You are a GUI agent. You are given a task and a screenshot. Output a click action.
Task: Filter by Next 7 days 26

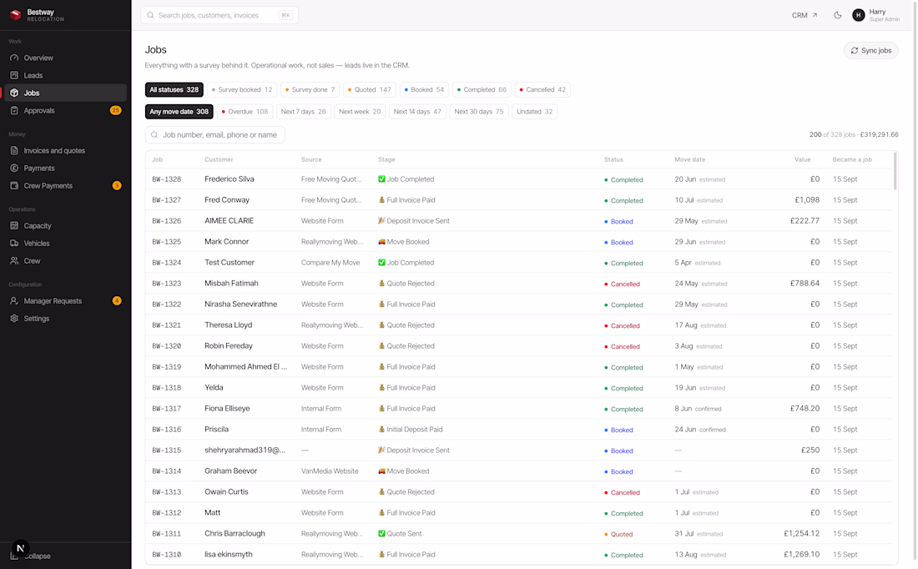tap(303, 112)
